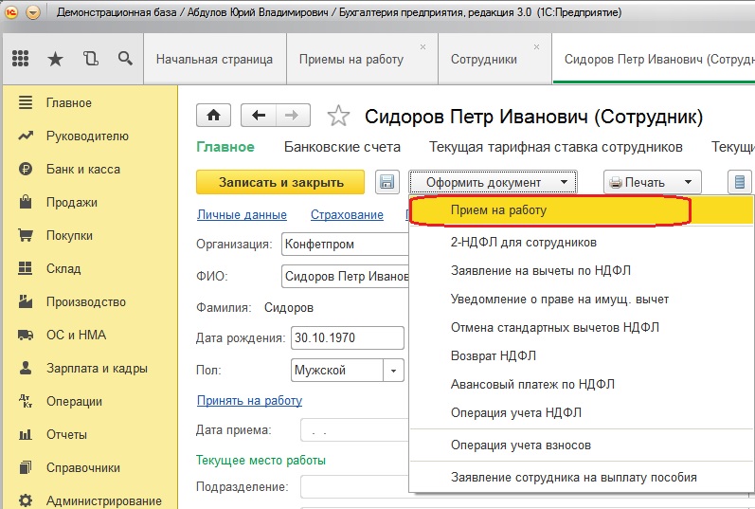
Task: Click the ФИО input field
Action: point(345,276)
